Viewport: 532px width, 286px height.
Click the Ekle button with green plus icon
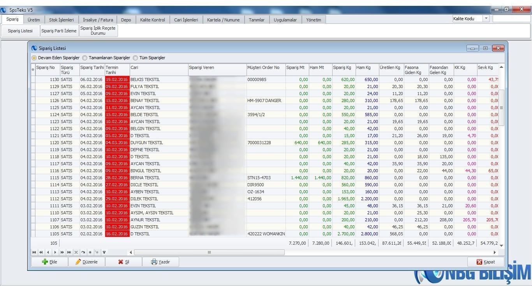point(49,262)
